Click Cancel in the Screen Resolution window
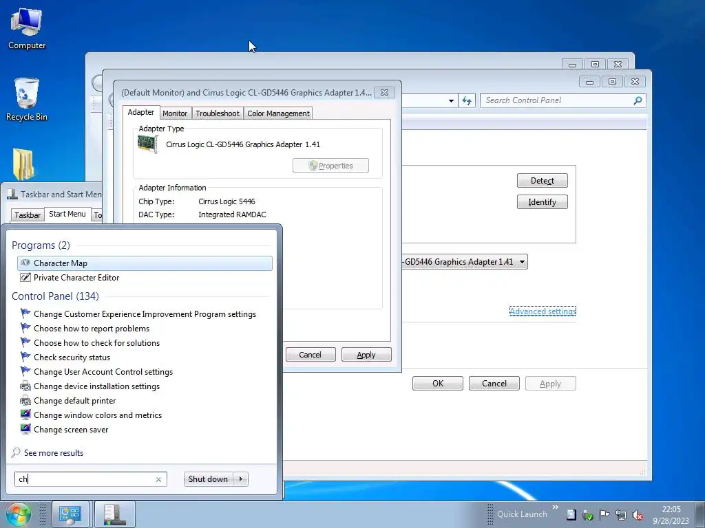The width and height of the screenshot is (705, 528). (x=494, y=384)
